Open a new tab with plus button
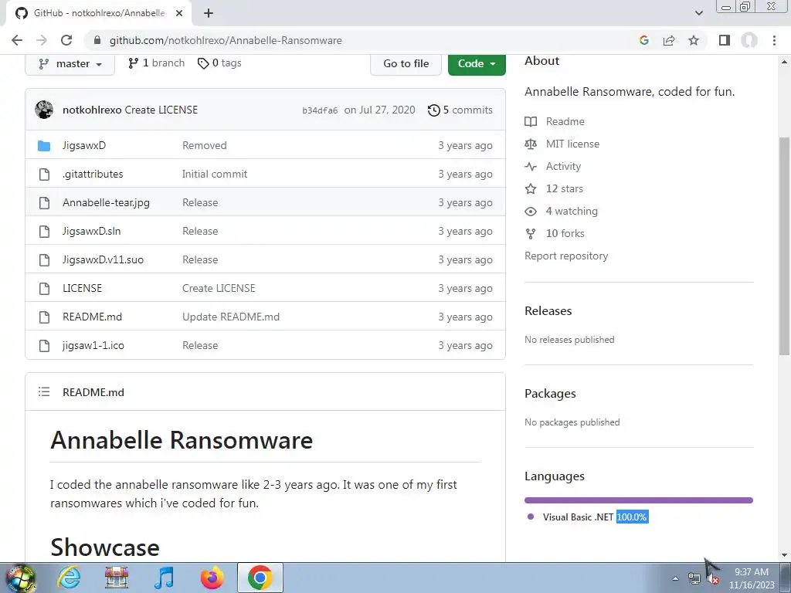The width and height of the screenshot is (791, 593). pyautogui.click(x=209, y=13)
